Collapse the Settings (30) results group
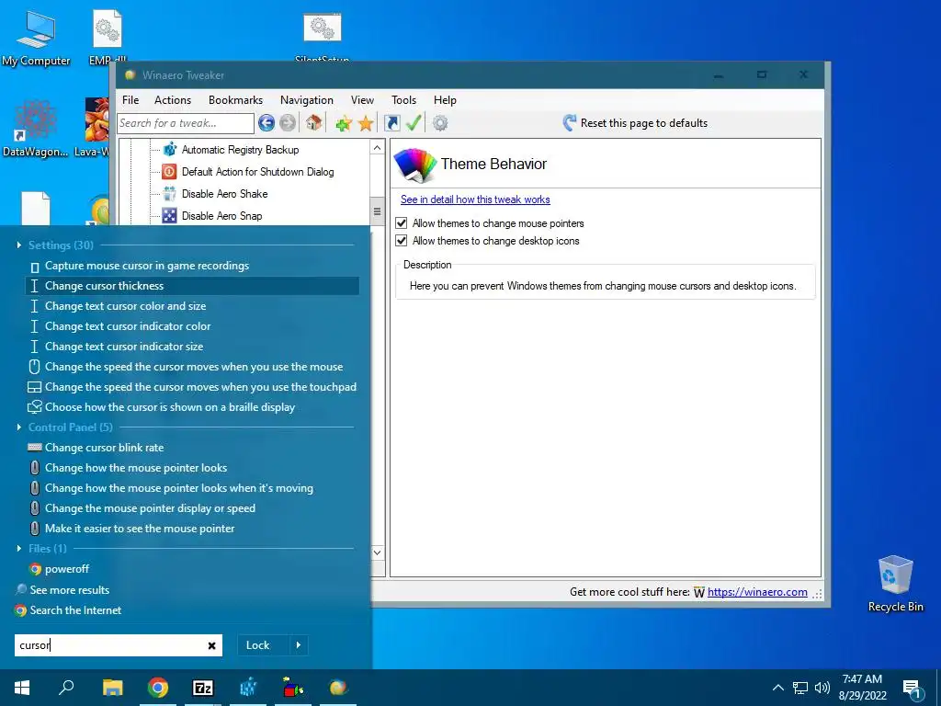The height and width of the screenshot is (706, 941). [19, 245]
